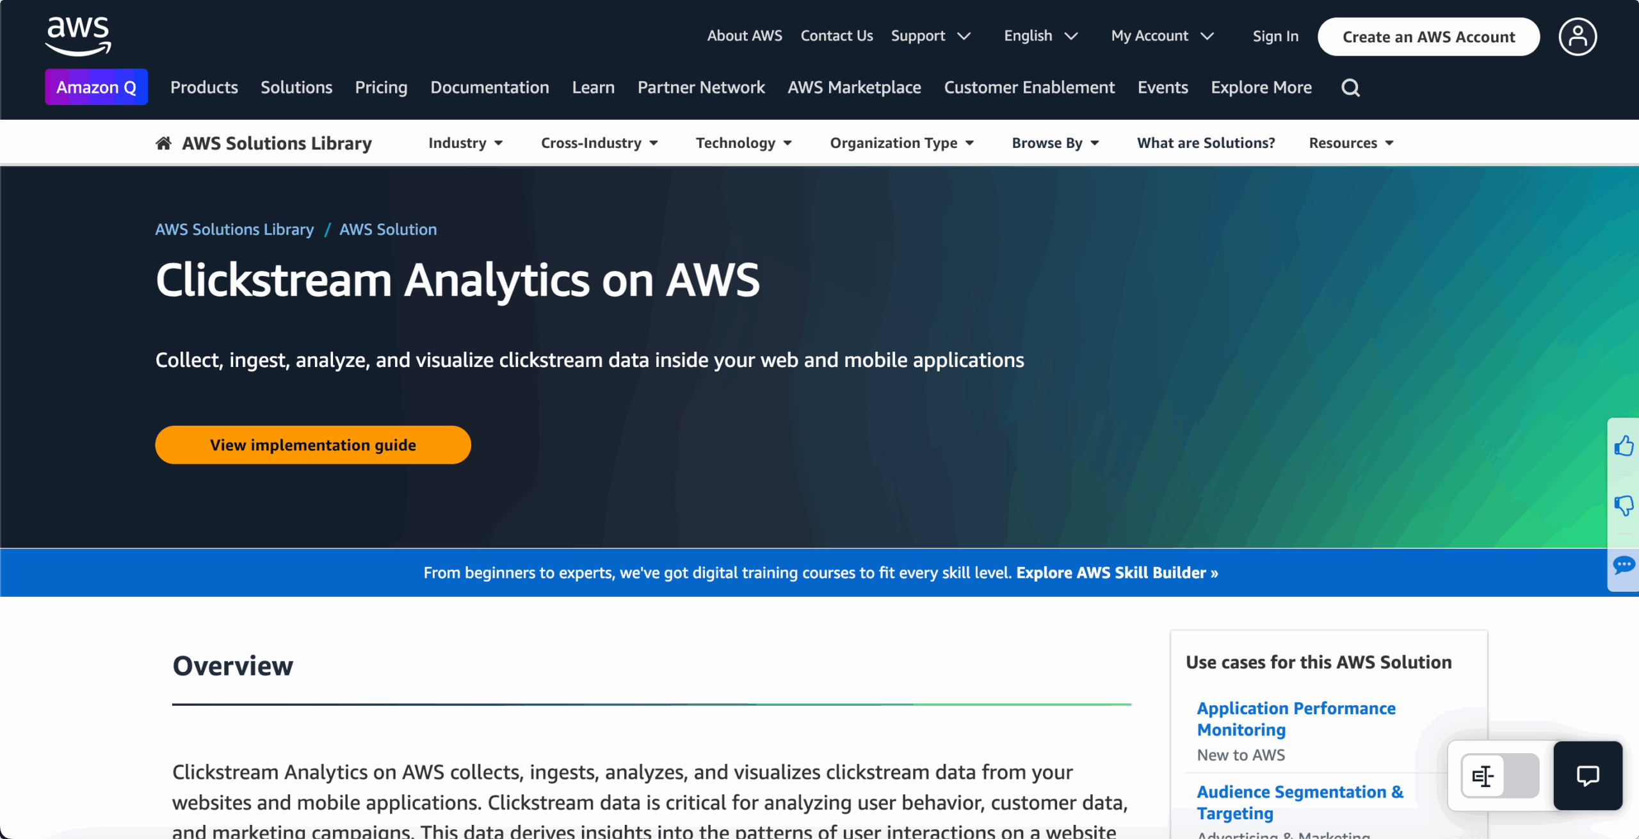Viewport: 1639px width, 839px height.
Task: Open Application Performance Monitoring use case link
Action: [x=1296, y=719]
